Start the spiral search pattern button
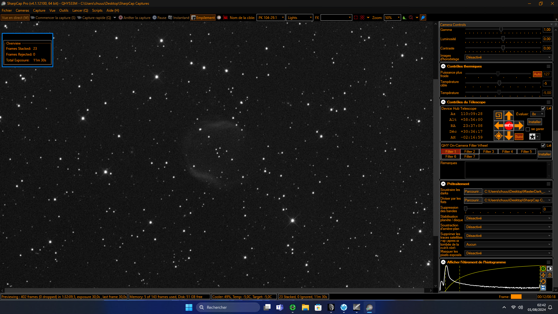This screenshot has height=314, width=558. tap(499, 116)
